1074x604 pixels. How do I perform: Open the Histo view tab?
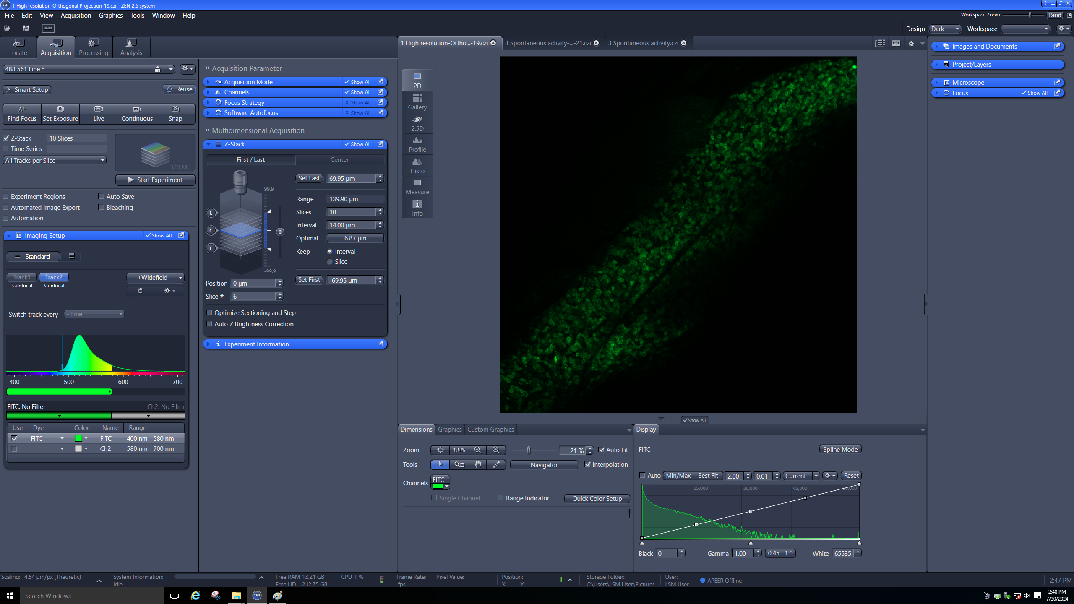(x=417, y=166)
